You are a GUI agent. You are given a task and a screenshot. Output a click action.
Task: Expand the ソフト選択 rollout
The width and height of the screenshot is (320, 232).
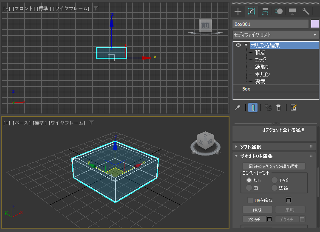coord(236,147)
